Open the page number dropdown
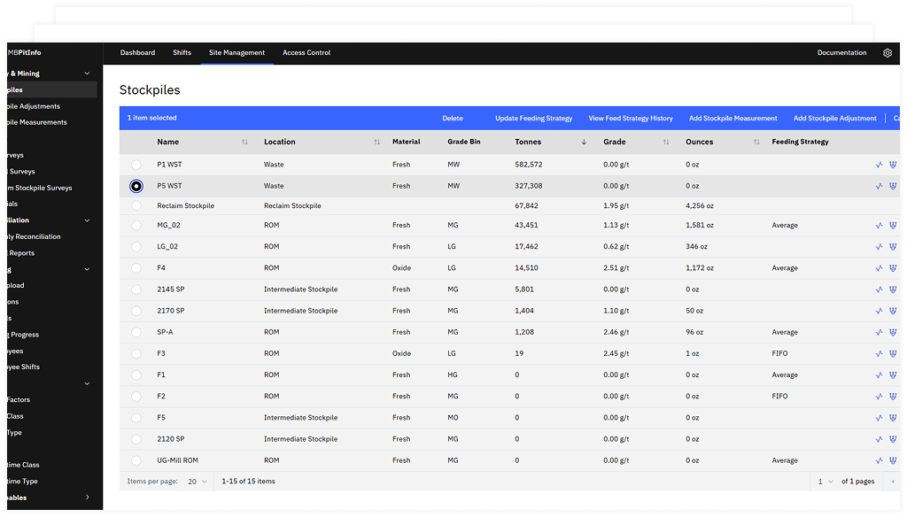 [x=826, y=482]
